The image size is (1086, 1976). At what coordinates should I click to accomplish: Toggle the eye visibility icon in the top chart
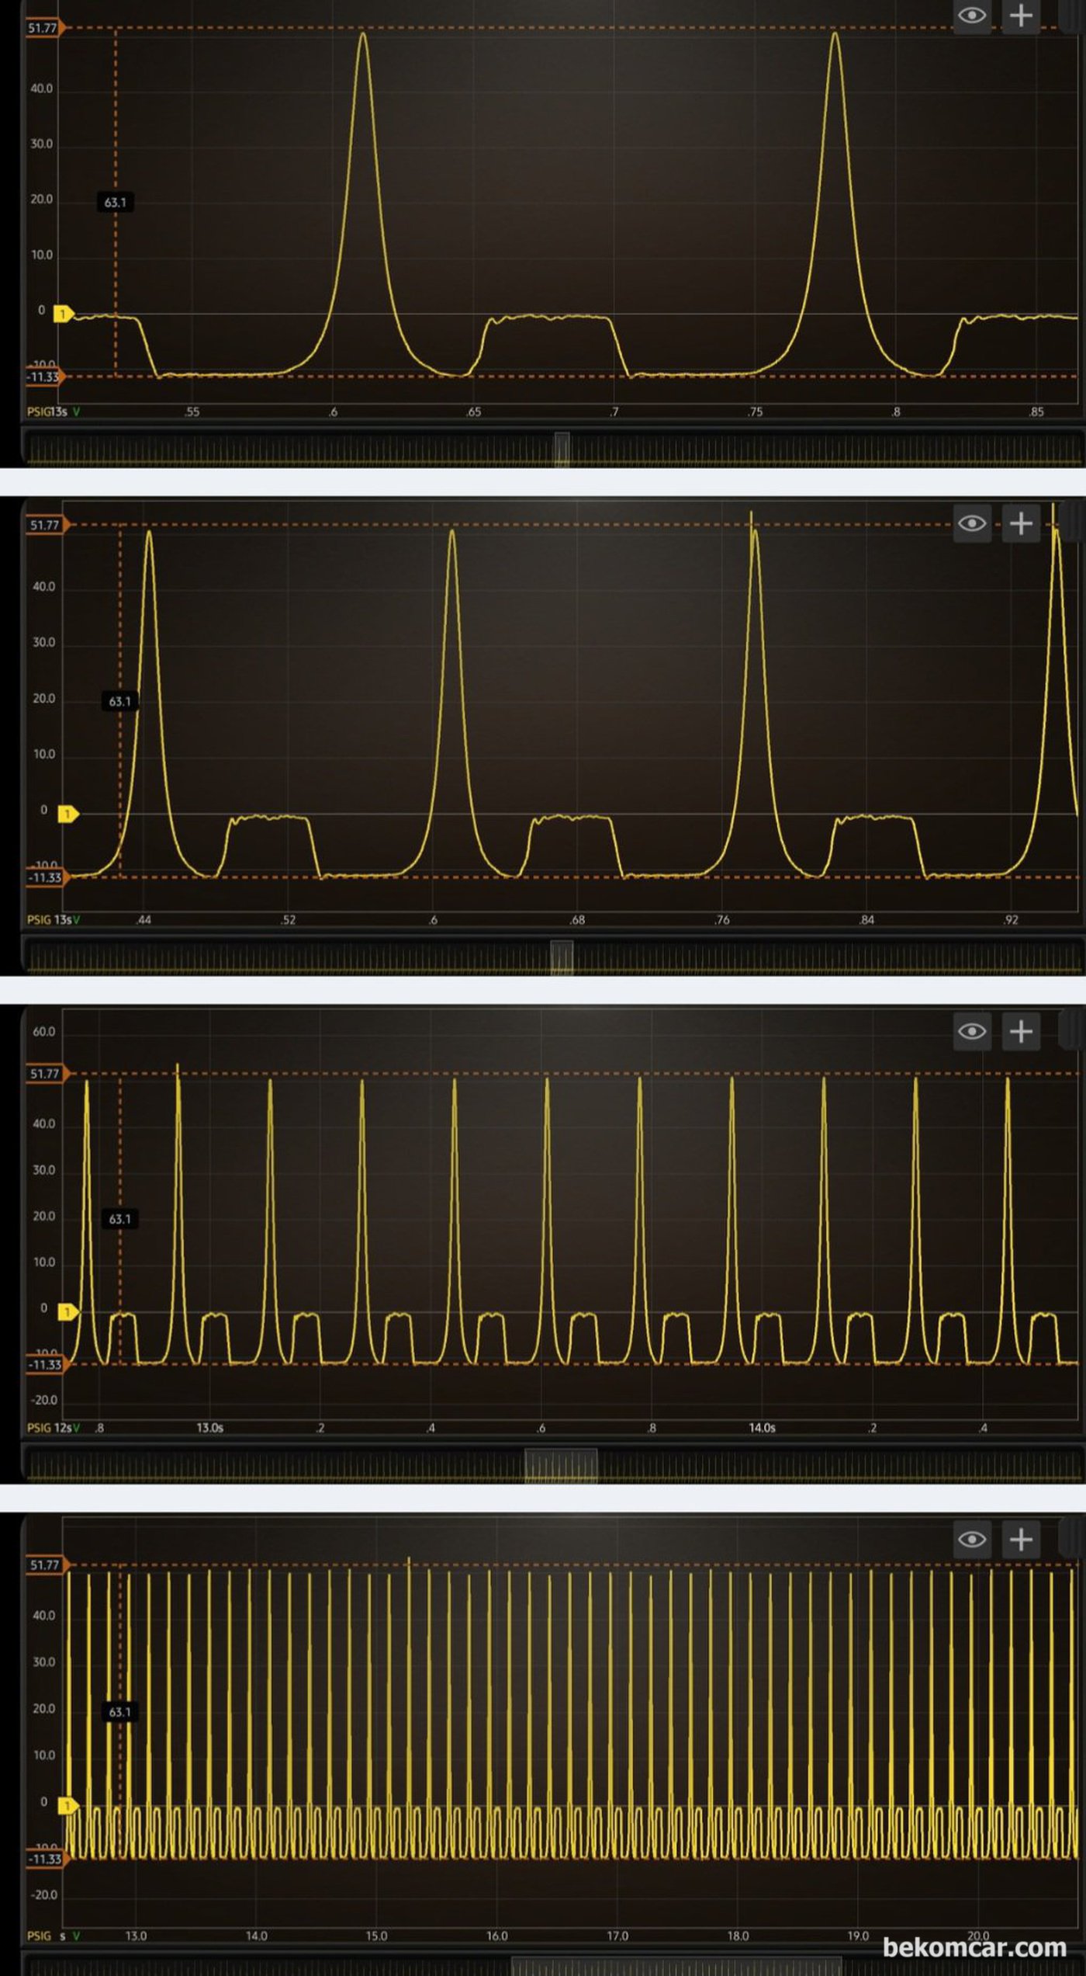point(972,15)
